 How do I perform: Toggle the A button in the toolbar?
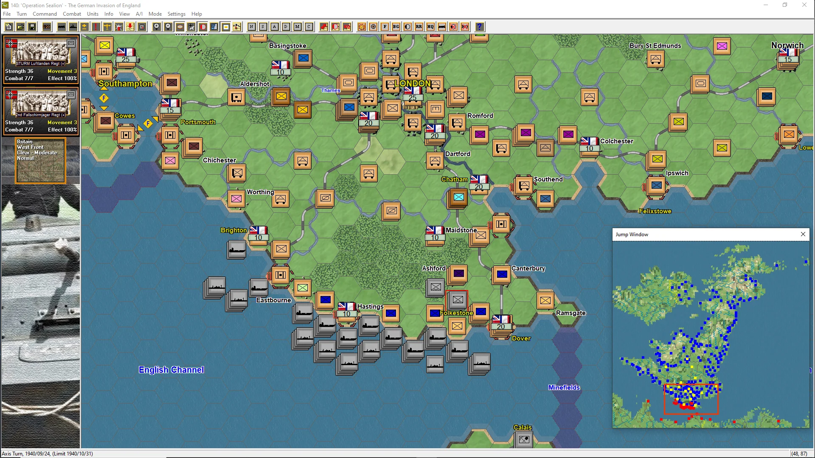(x=275, y=27)
